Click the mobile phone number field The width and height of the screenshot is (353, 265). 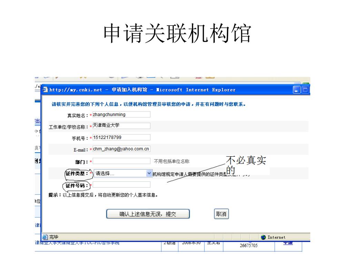(121, 137)
